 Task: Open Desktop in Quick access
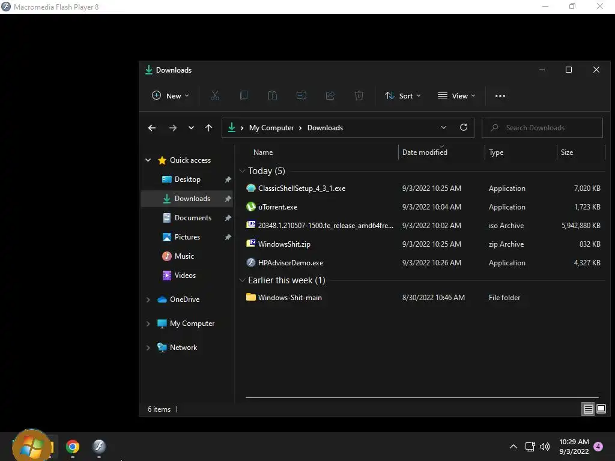(x=187, y=179)
